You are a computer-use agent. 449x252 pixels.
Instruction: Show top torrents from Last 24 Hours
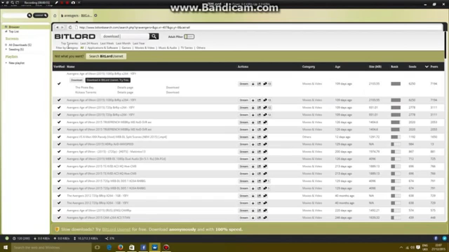pos(89,43)
